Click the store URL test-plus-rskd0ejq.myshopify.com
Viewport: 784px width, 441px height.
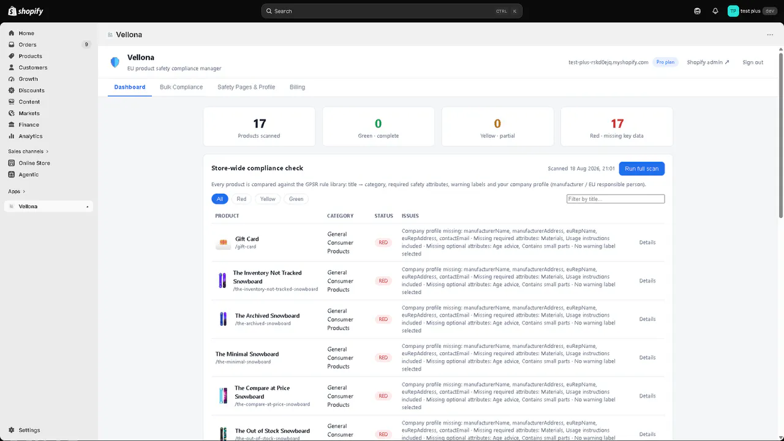tap(608, 62)
